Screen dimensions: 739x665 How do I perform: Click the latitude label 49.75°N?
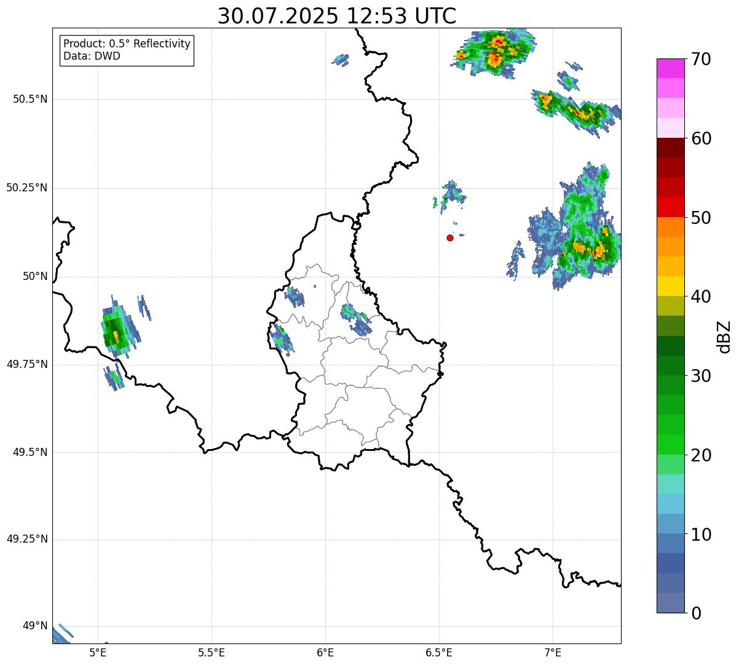point(26,364)
